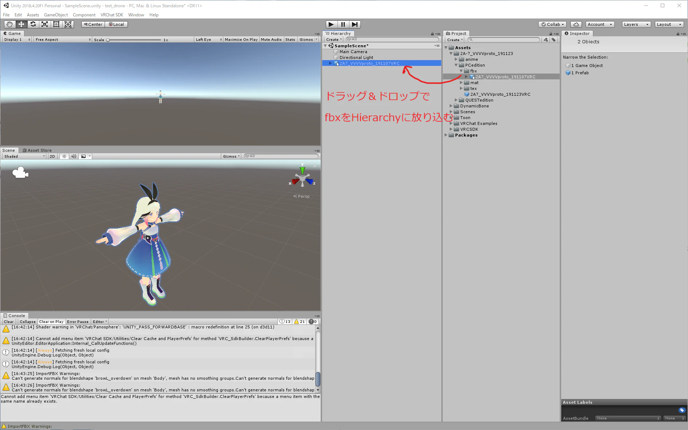Select the Rect Transform tool
The image size is (688, 430).
point(56,24)
